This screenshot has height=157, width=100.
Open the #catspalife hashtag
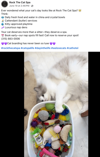click(x=27, y=48)
